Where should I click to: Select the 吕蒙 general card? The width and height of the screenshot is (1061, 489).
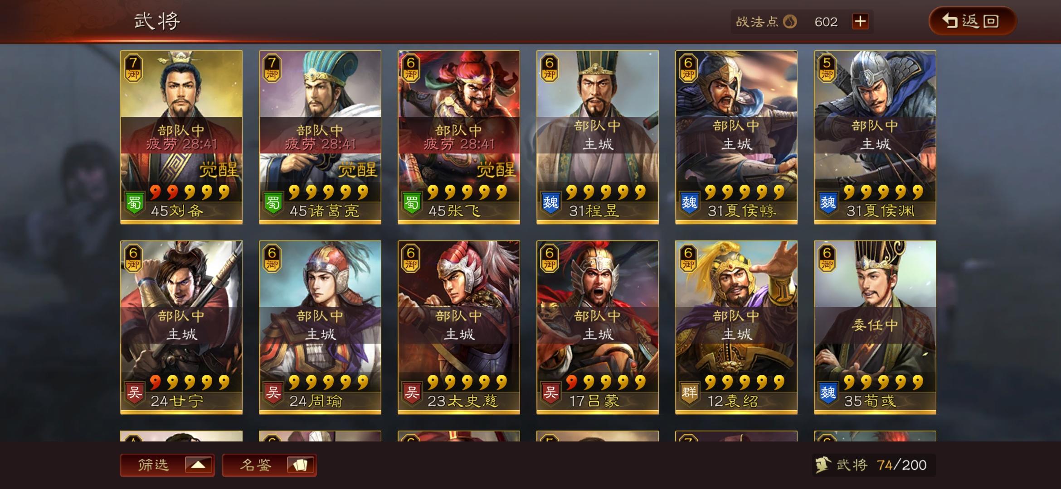tap(598, 327)
